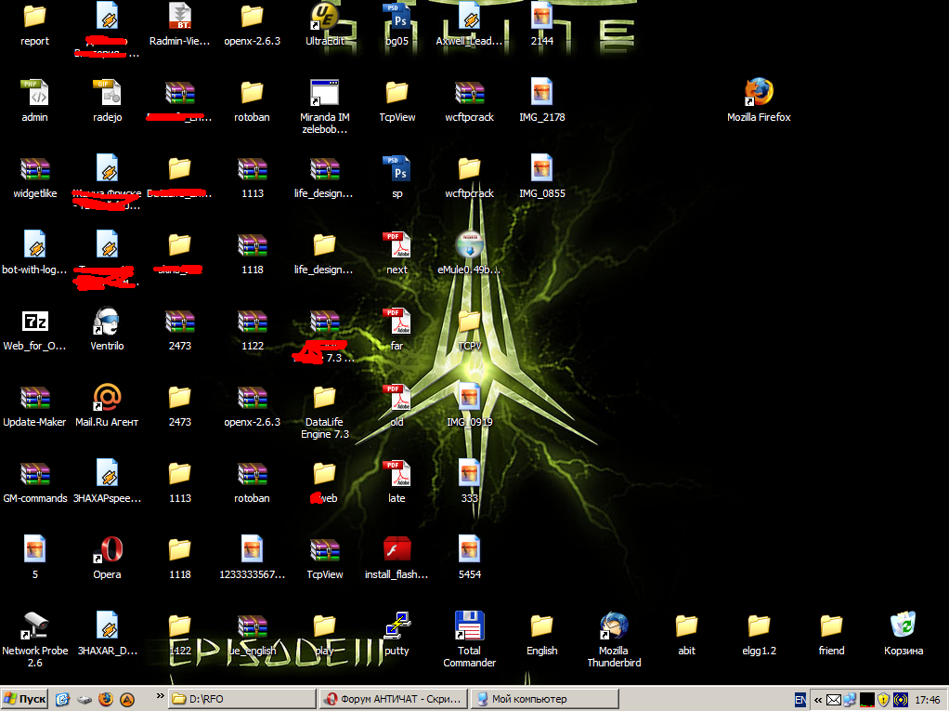This screenshot has width=949, height=711.
Task: Open the Opera browser shortcut
Action: point(107,550)
